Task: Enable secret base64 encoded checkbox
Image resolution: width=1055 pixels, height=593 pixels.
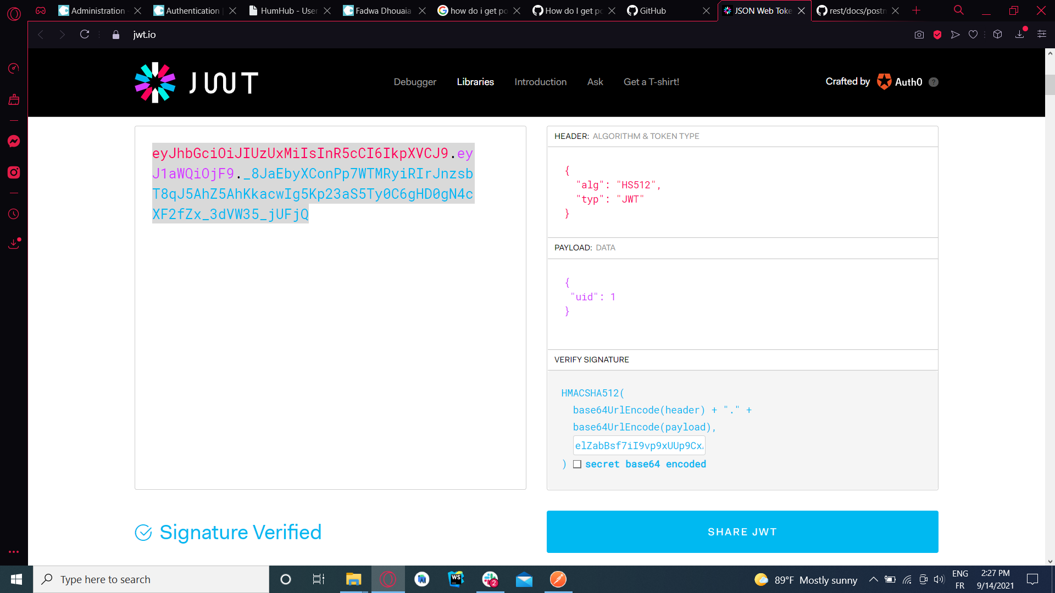Action: click(577, 464)
